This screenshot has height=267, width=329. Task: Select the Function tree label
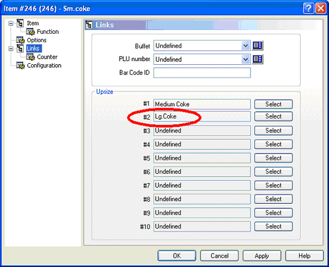tap(47, 32)
